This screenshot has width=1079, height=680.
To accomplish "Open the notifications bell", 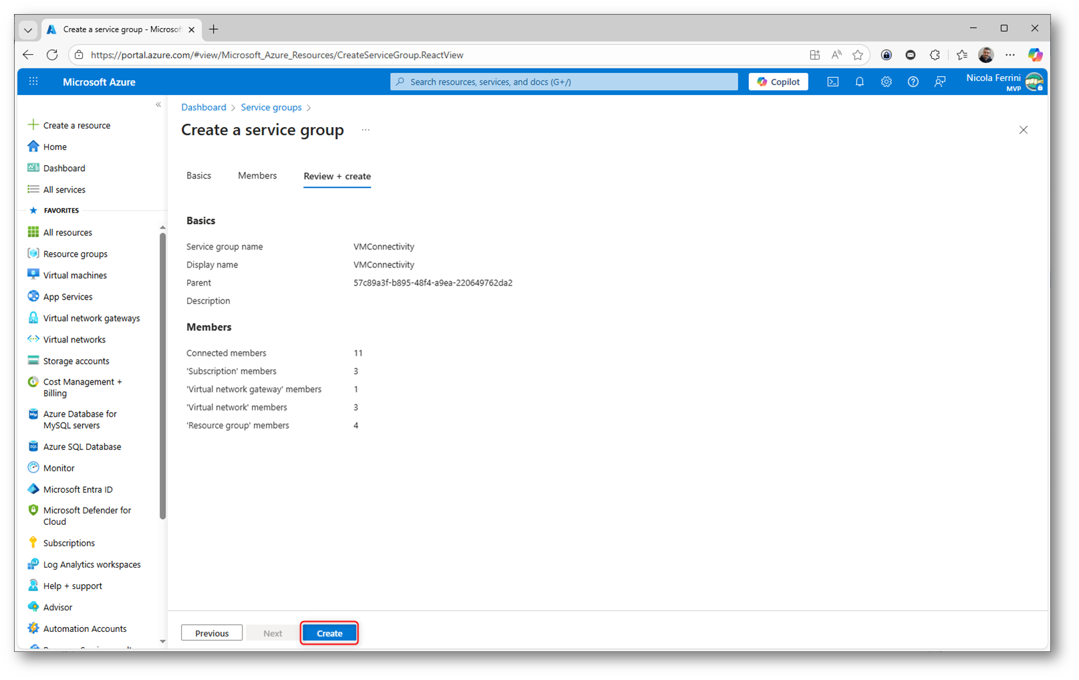I will [x=859, y=82].
